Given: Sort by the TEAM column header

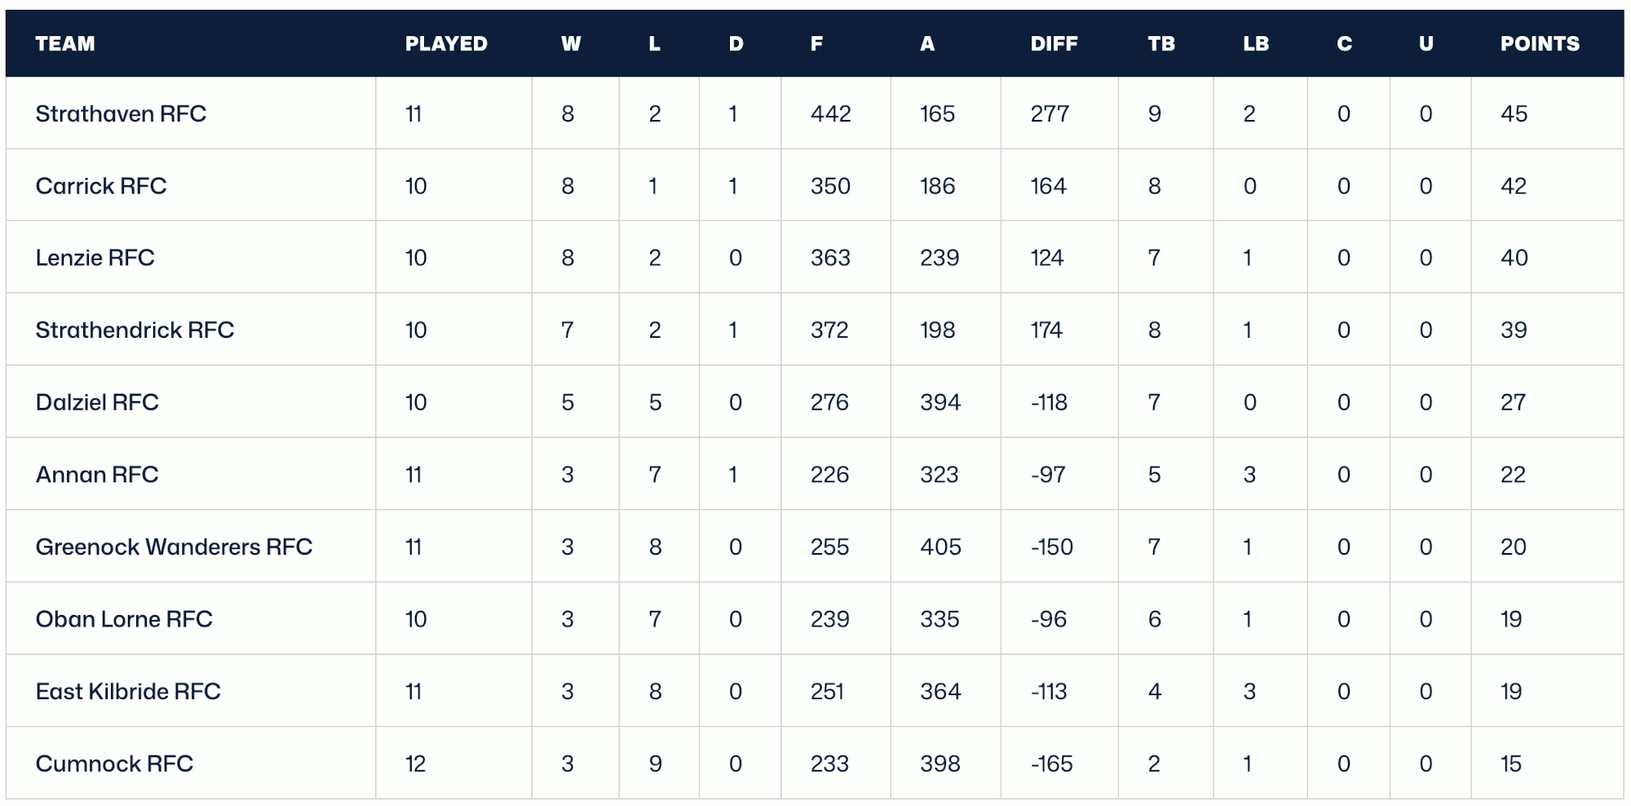Looking at the screenshot, I should coord(65,44).
